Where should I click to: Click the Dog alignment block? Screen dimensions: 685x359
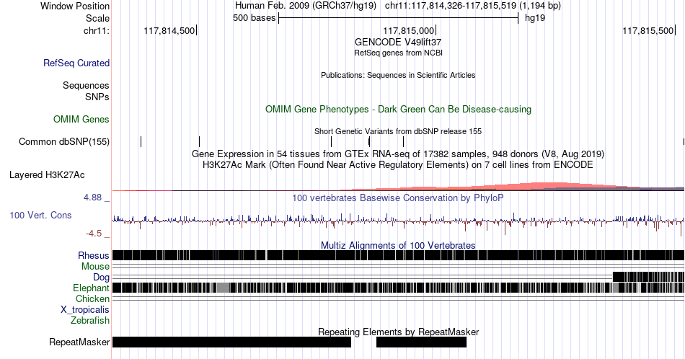point(648,277)
